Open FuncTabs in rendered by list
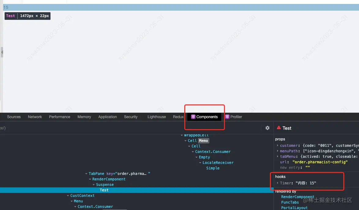Viewport: 359px width, 210px height. (x=290, y=202)
